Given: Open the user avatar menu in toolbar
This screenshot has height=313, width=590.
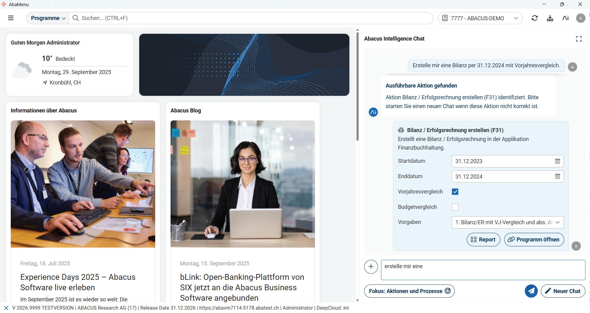Looking at the screenshot, I should tap(580, 18).
